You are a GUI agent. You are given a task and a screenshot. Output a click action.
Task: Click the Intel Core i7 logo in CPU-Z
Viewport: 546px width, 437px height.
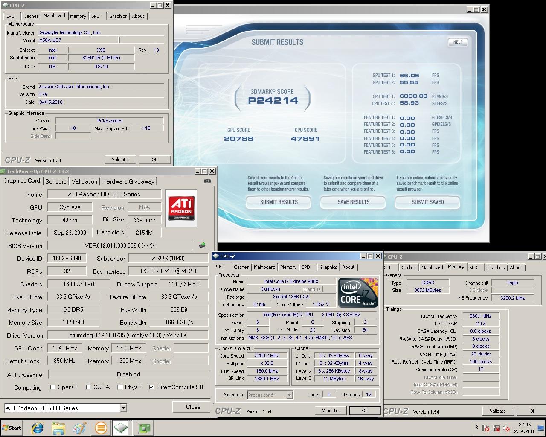point(358,292)
